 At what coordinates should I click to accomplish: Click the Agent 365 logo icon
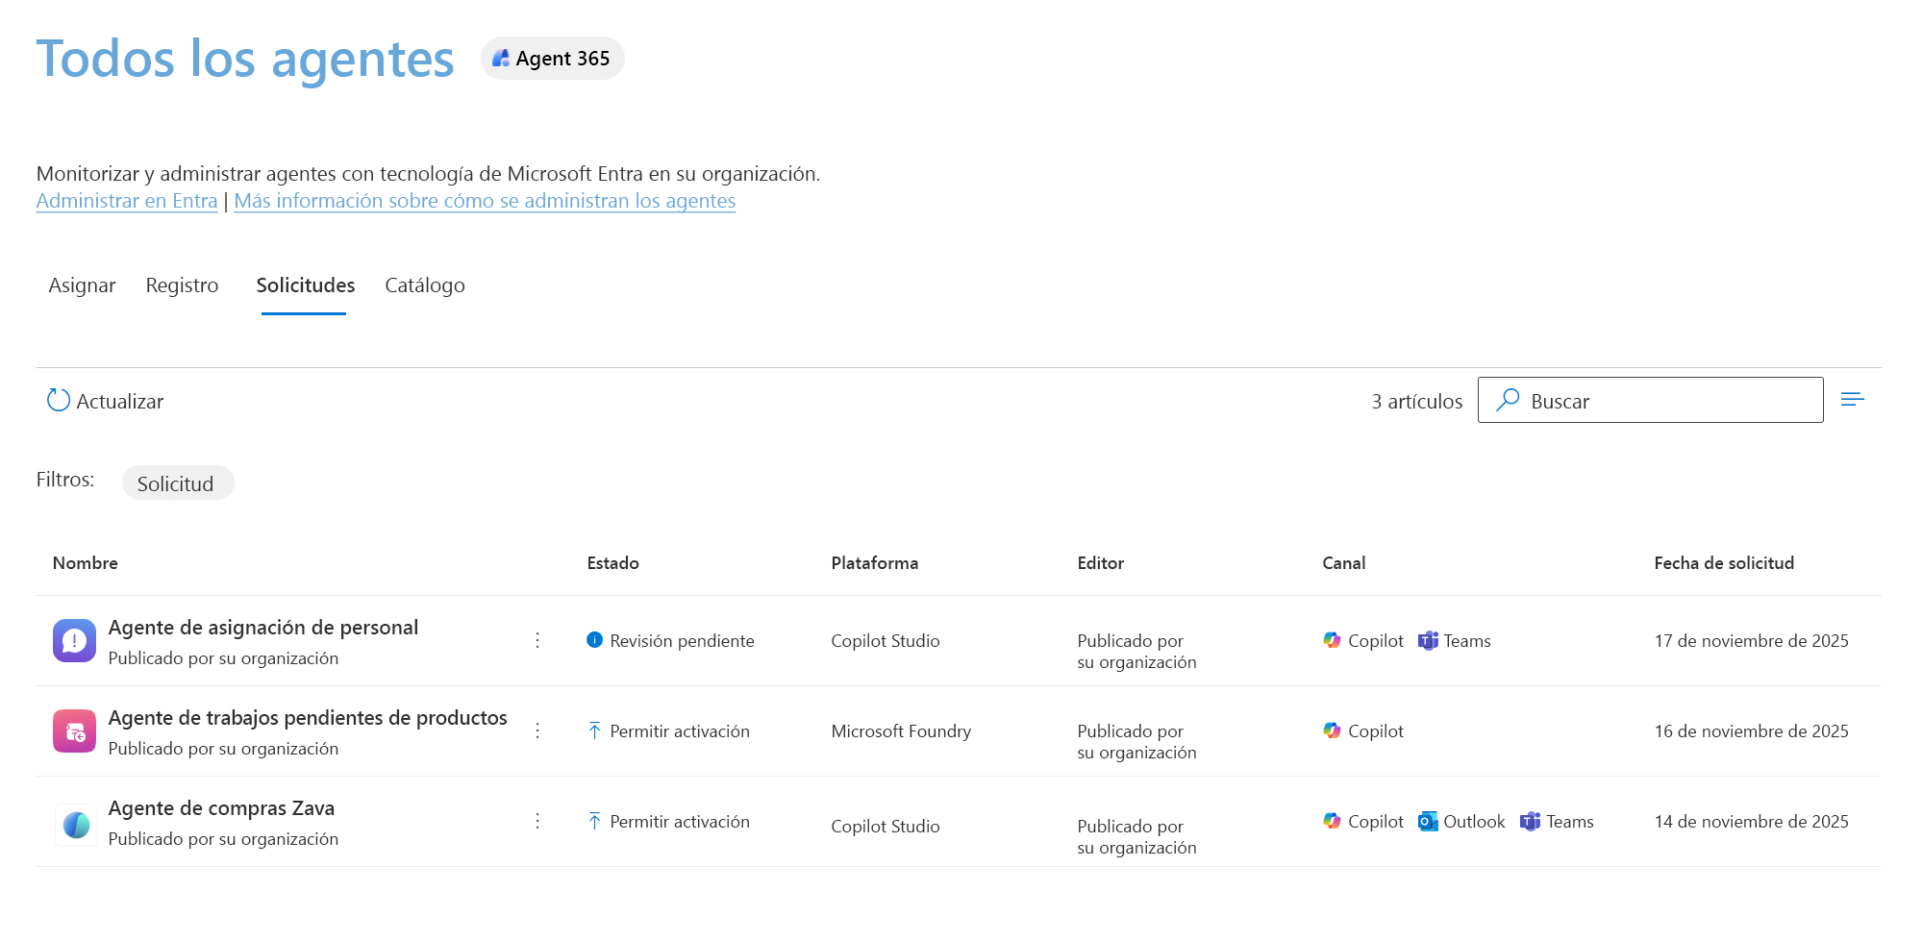(501, 59)
